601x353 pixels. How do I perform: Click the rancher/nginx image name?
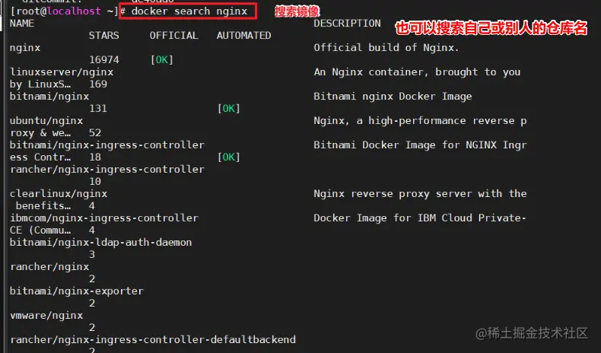point(49,267)
